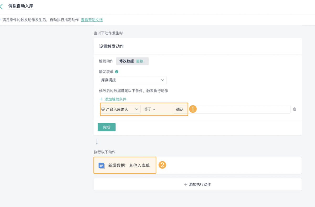
Task: Click the plus icon for adding execute action
Action: coord(186,184)
